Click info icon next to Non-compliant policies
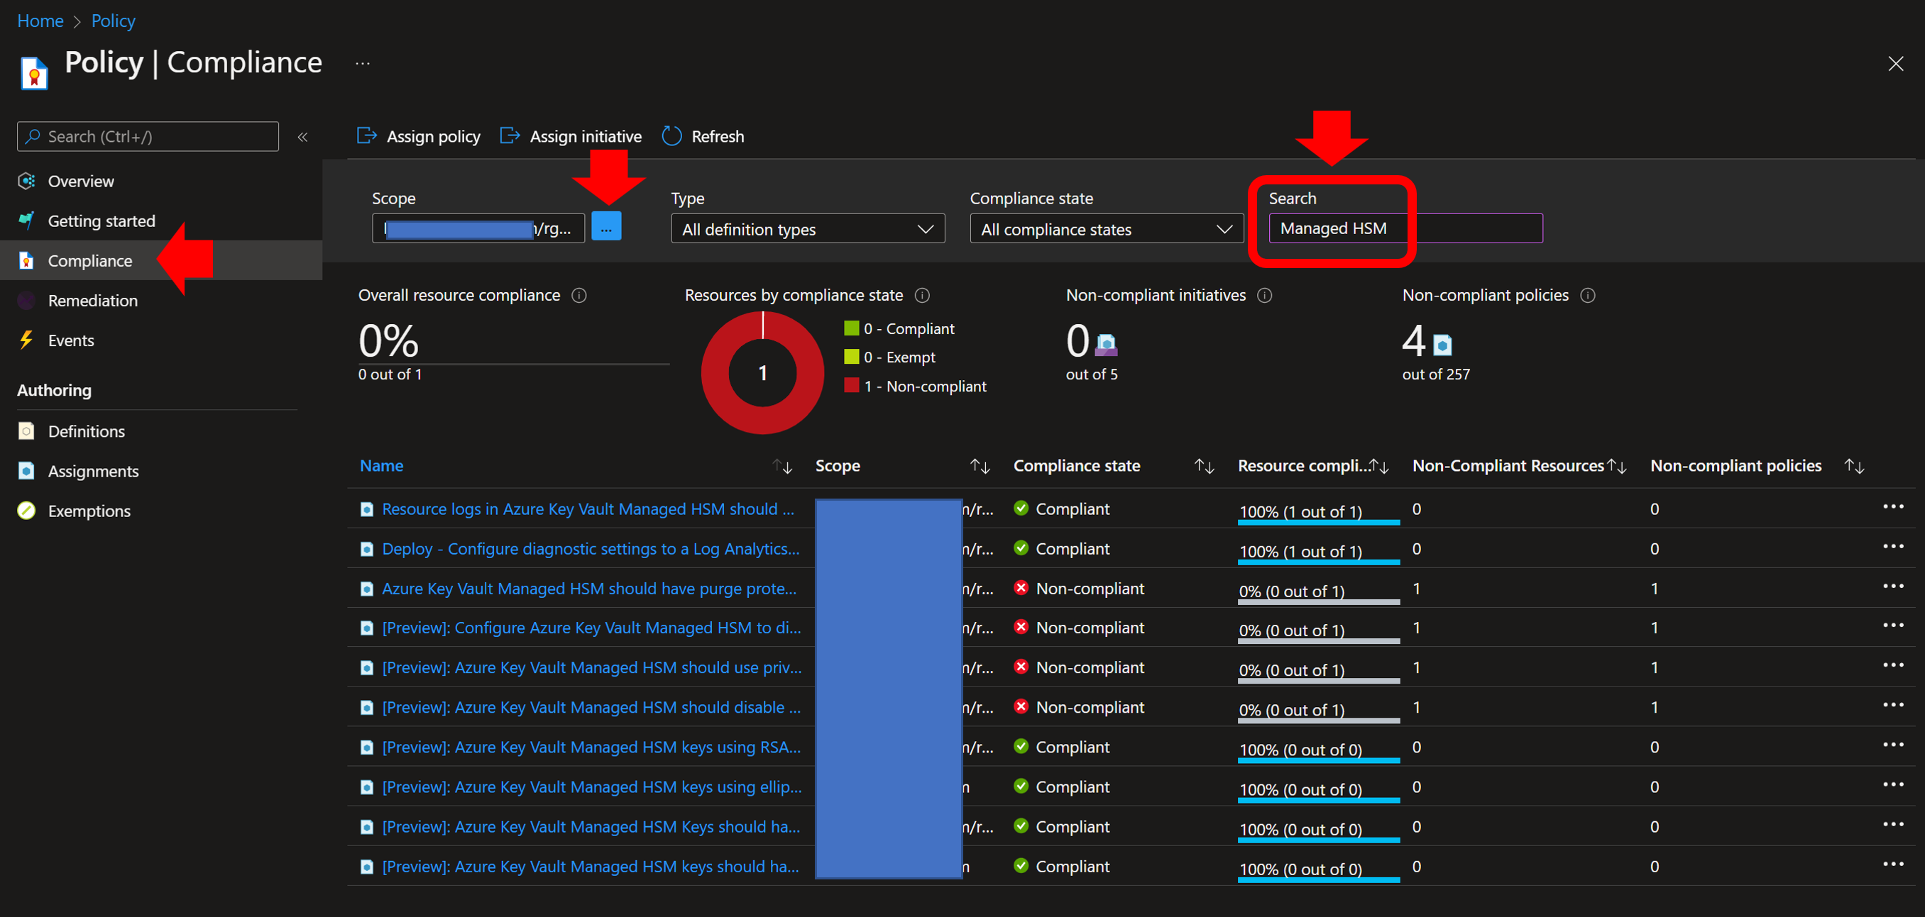 coord(1587,295)
